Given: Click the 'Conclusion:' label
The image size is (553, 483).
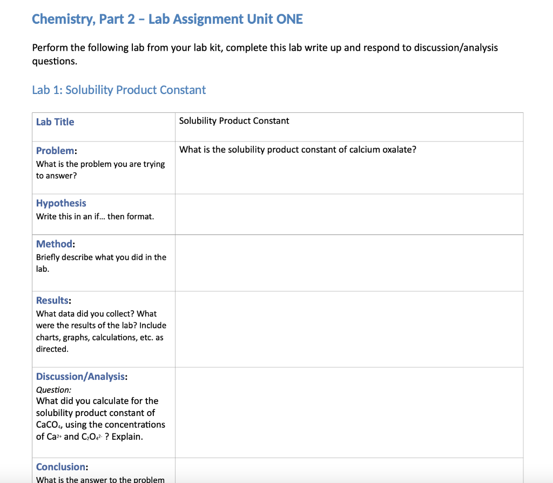Looking at the screenshot, I should pyautogui.click(x=62, y=467).
